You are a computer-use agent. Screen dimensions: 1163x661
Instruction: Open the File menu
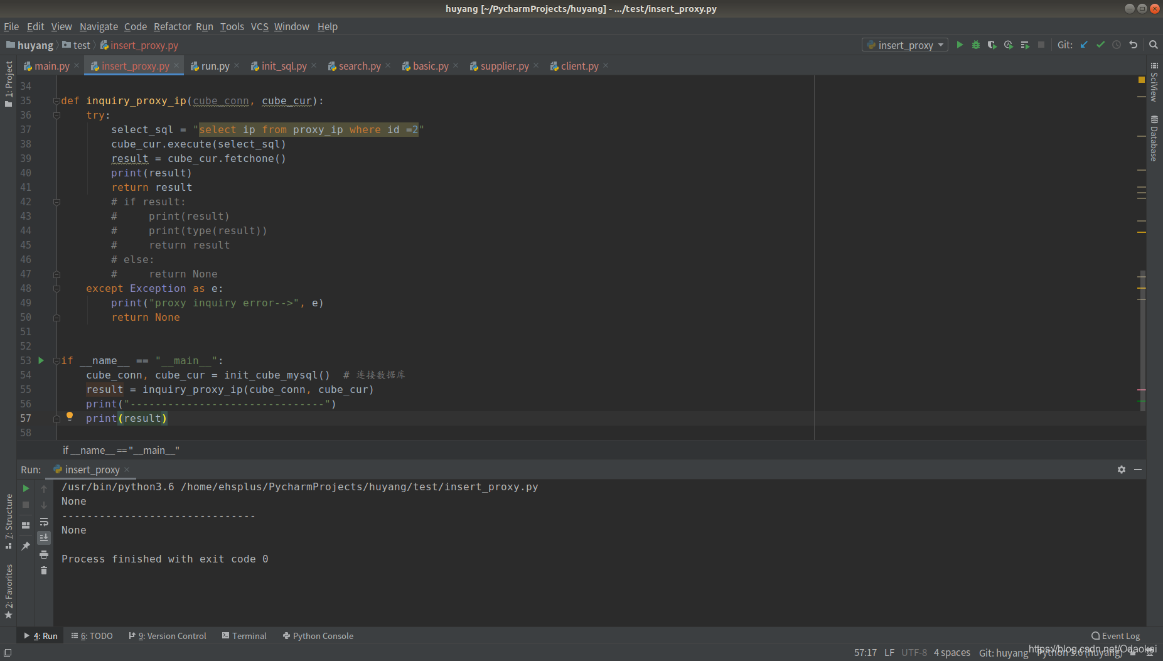click(11, 26)
